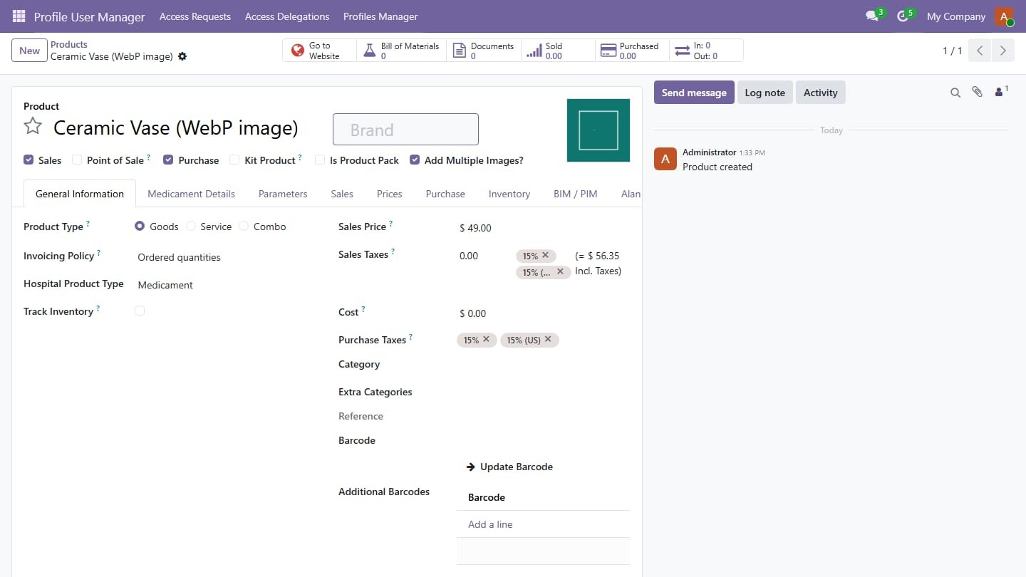Screen dimensions: 1026x577
Task: Toggle Add Multiple Images checkbox
Action: tap(415, 160)
